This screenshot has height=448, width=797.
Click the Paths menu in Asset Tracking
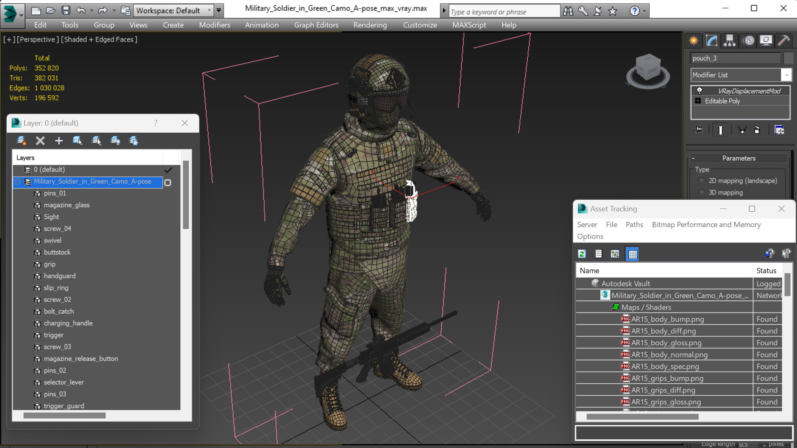click(634, 224)
